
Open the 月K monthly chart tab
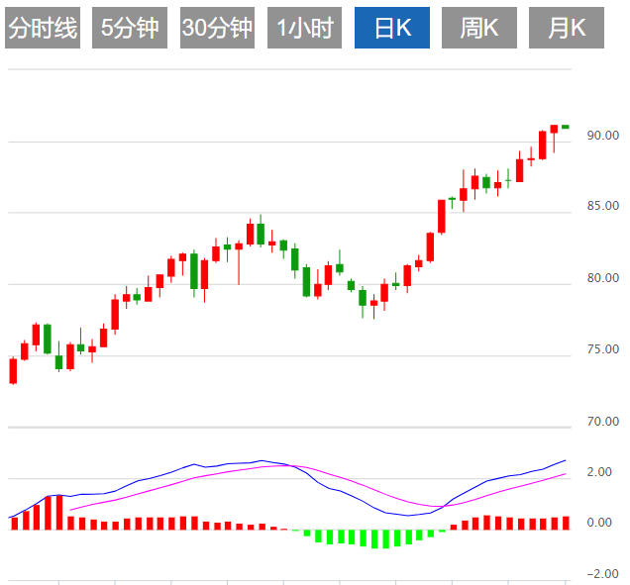click(x=567, y=29)
